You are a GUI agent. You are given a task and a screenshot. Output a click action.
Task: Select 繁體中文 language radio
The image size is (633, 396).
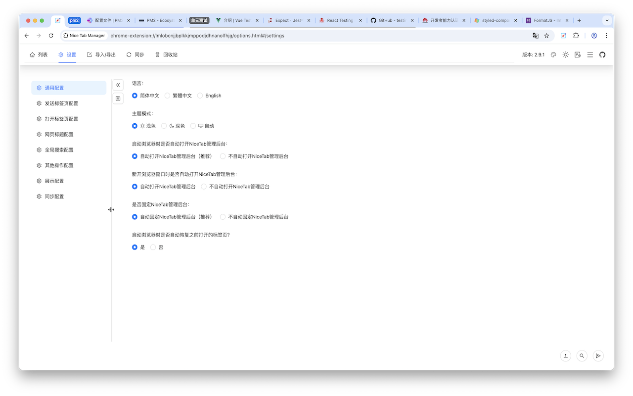click(178, 96)
